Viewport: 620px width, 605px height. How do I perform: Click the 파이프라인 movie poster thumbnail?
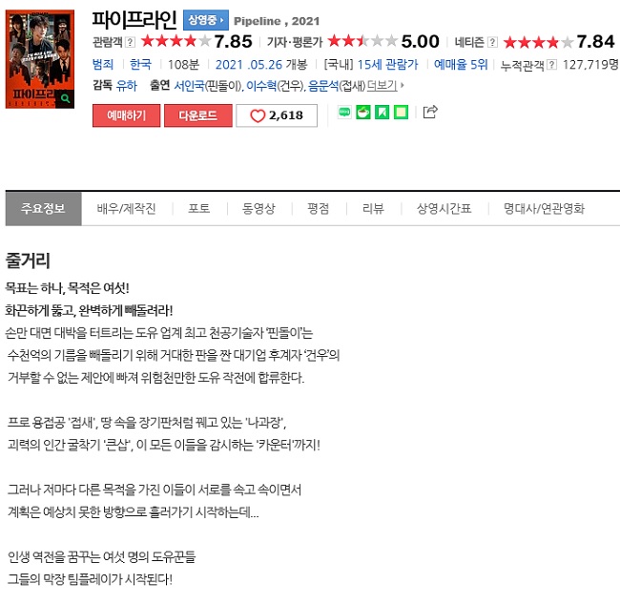[40, 59]
